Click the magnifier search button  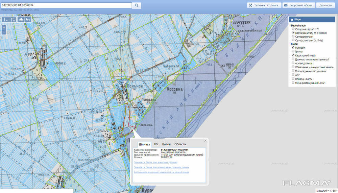136,5
